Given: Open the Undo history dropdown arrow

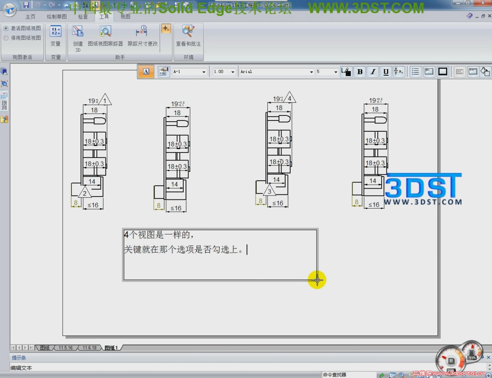Looking at the screenshot, I should pos(45,5).
